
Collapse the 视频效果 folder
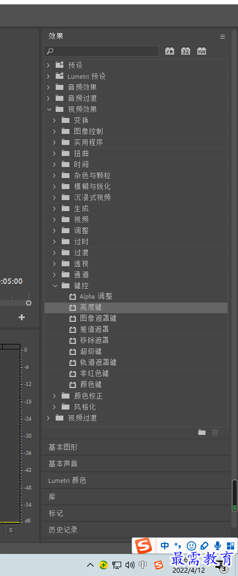pyautogui.click(x=49, y=110)
